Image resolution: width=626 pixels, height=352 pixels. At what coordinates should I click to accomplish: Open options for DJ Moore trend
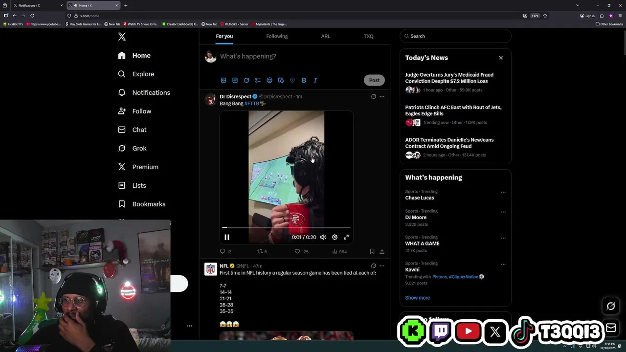[x=503, y=212]
